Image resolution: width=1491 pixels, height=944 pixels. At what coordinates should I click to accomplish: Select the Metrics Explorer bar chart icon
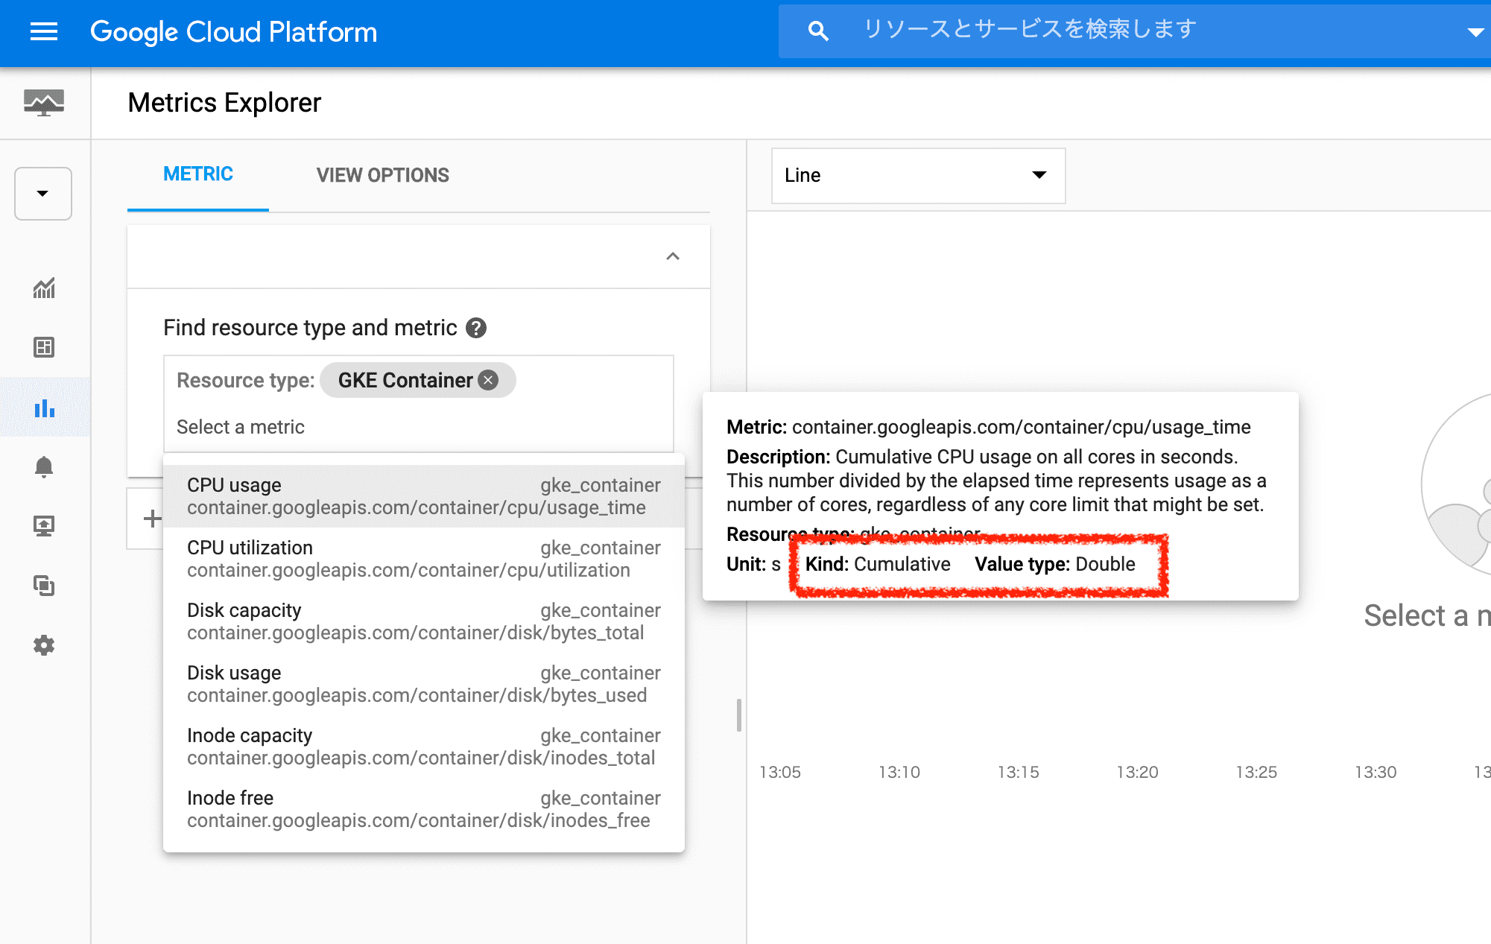[x=45, y=408]
